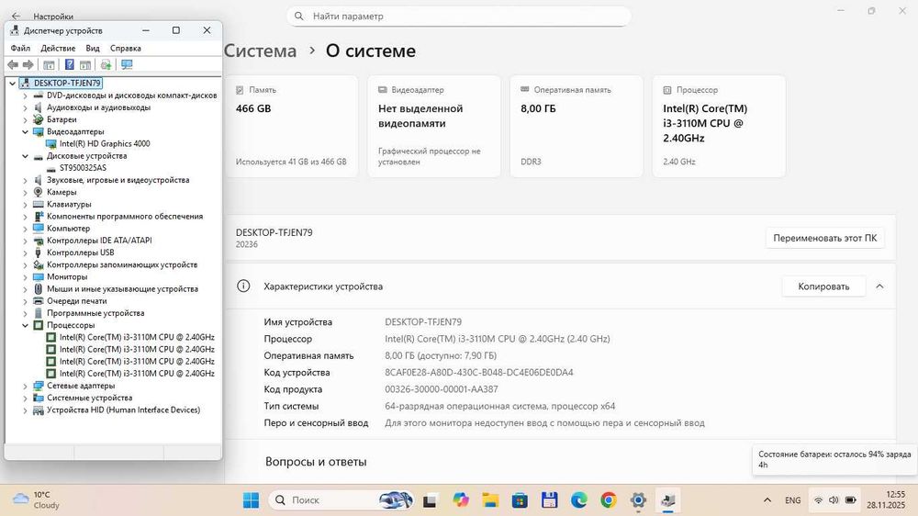The height and width of the screenshot is (516, 918).
Task: Open Task View from the taskbar
Action: point(430,500)
